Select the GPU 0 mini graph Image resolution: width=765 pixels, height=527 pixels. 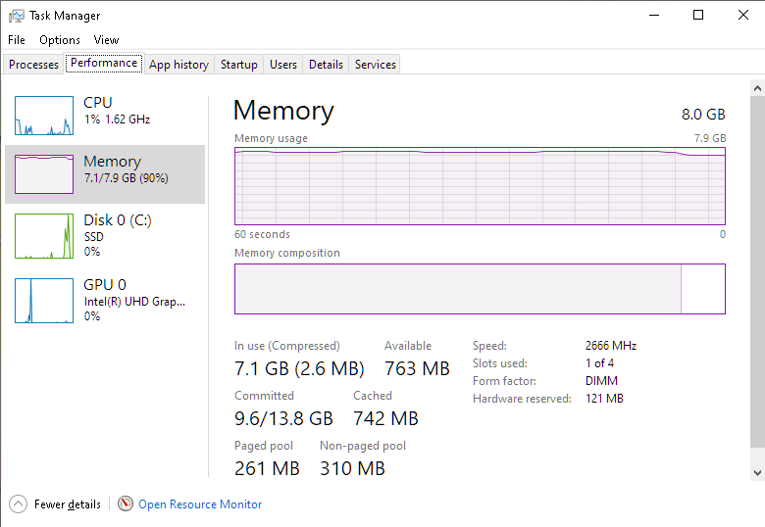pyautogui.click(x=44, y=301)
